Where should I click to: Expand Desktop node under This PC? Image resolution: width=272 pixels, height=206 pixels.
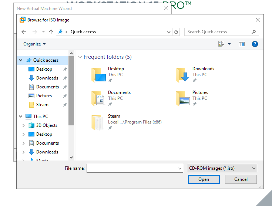(x=24, y=134)
